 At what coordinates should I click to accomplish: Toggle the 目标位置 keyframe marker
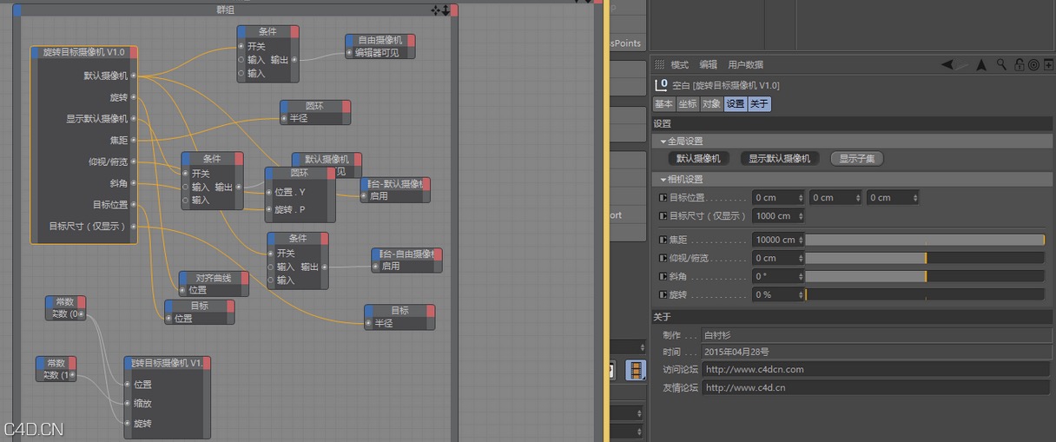pyautogui.click(x=663, y=198)
